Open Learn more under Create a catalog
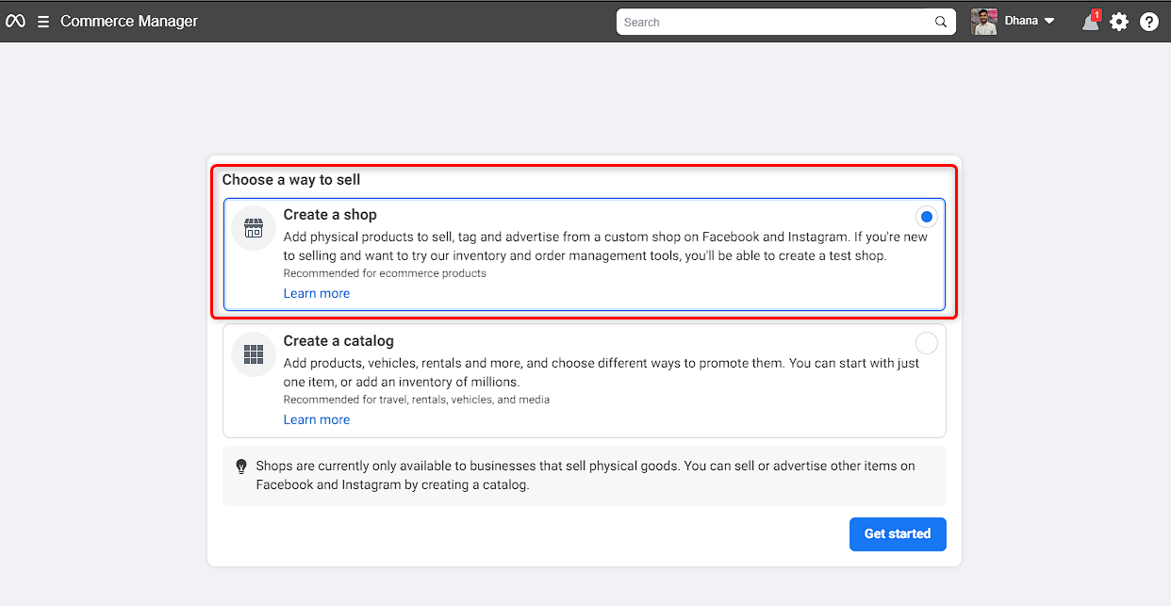Viewport: 1171px width, 606px height. (317, 419)
